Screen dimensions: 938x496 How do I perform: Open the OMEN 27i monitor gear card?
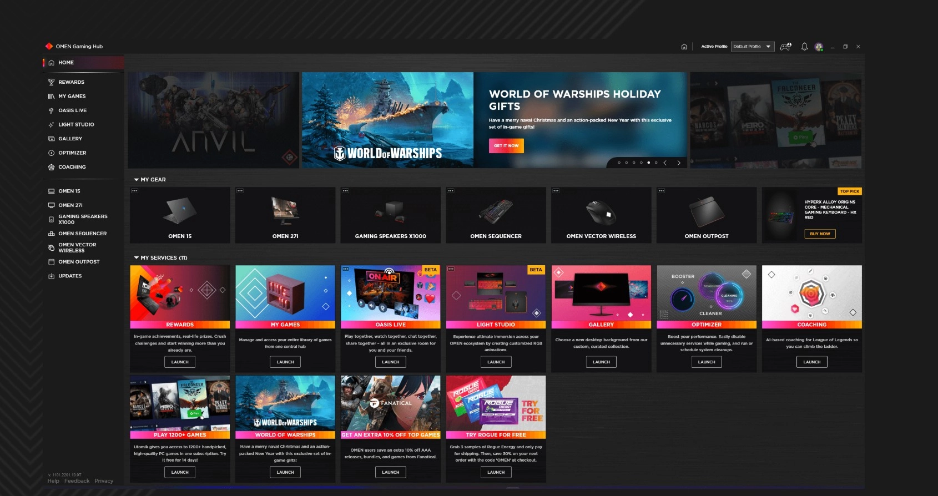pyautogui.click(x=285, y=215)
